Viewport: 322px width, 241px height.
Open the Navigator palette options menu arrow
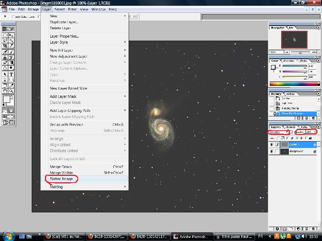point(318,27)
